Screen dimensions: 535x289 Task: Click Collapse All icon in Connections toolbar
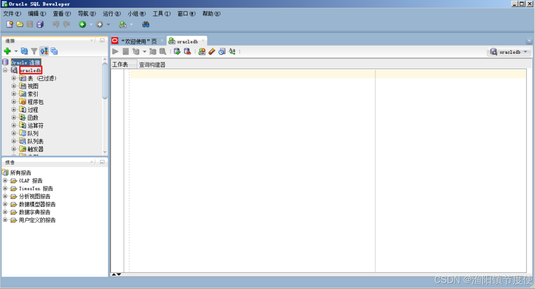(x=54, y=51)
